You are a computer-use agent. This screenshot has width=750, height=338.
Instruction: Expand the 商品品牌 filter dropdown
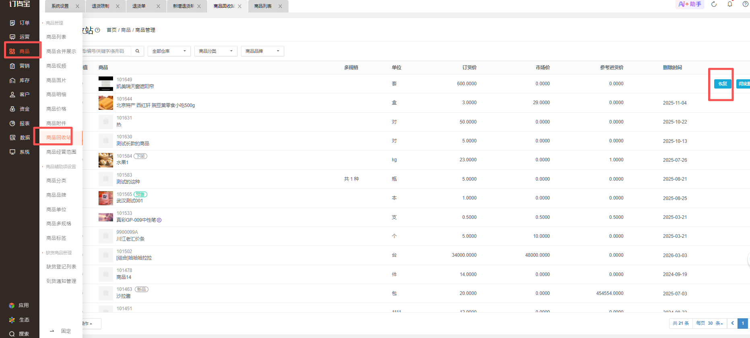pyautogui.click(x=262, y=51)
